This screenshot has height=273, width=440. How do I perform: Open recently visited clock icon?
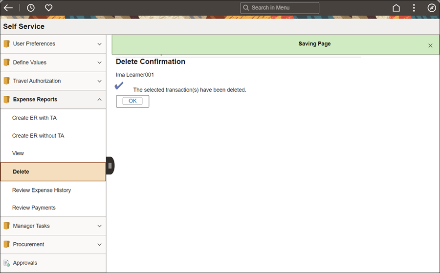click(x=31, y=8)
